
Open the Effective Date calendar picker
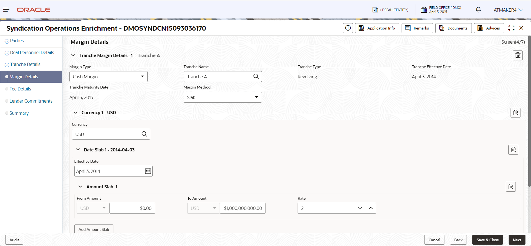(148, 171)
